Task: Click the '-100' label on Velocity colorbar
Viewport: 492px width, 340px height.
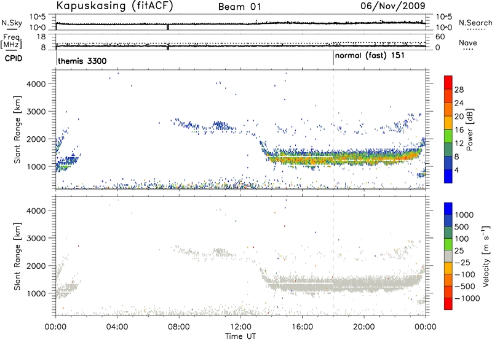Action: 465,274
